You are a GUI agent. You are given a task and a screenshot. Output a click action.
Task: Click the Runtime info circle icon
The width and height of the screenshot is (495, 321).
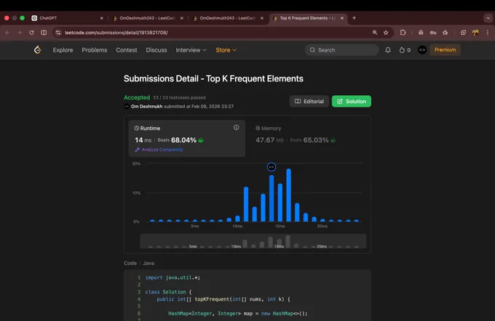tap(236, 128)
